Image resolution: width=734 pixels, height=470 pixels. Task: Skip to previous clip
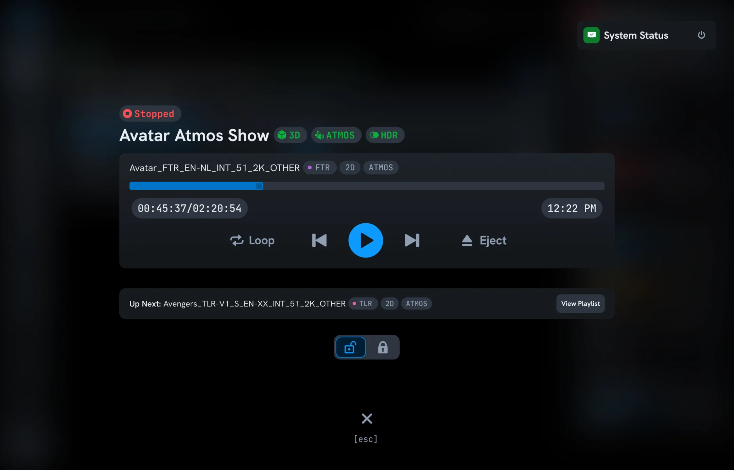[319, 240]
